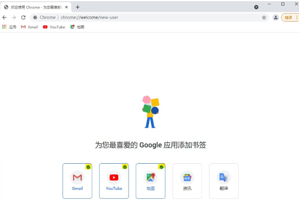
Task: Open the user profile avatar icon
Action: [276, 17]
